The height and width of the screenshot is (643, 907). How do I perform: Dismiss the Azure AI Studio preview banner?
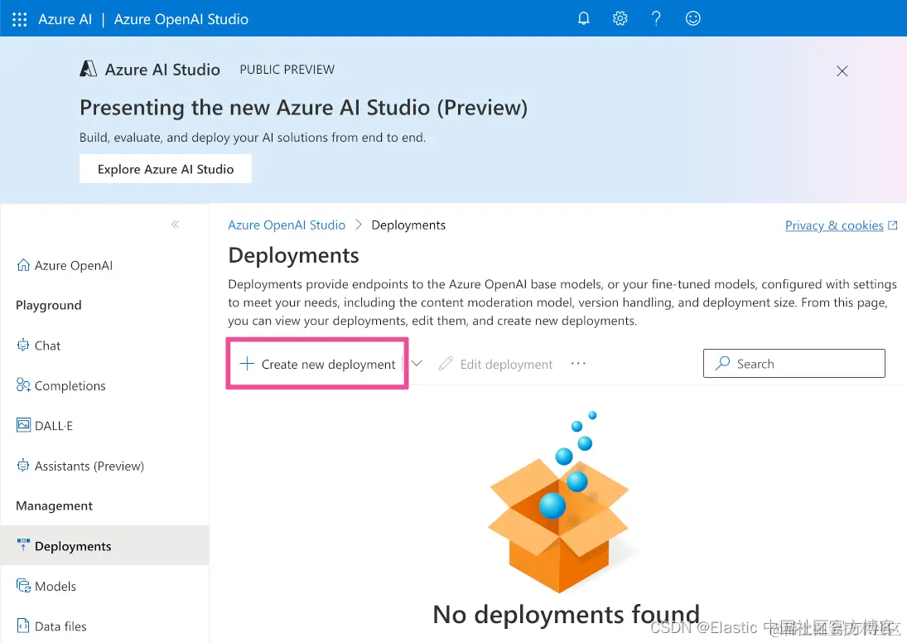click(842, 70)
